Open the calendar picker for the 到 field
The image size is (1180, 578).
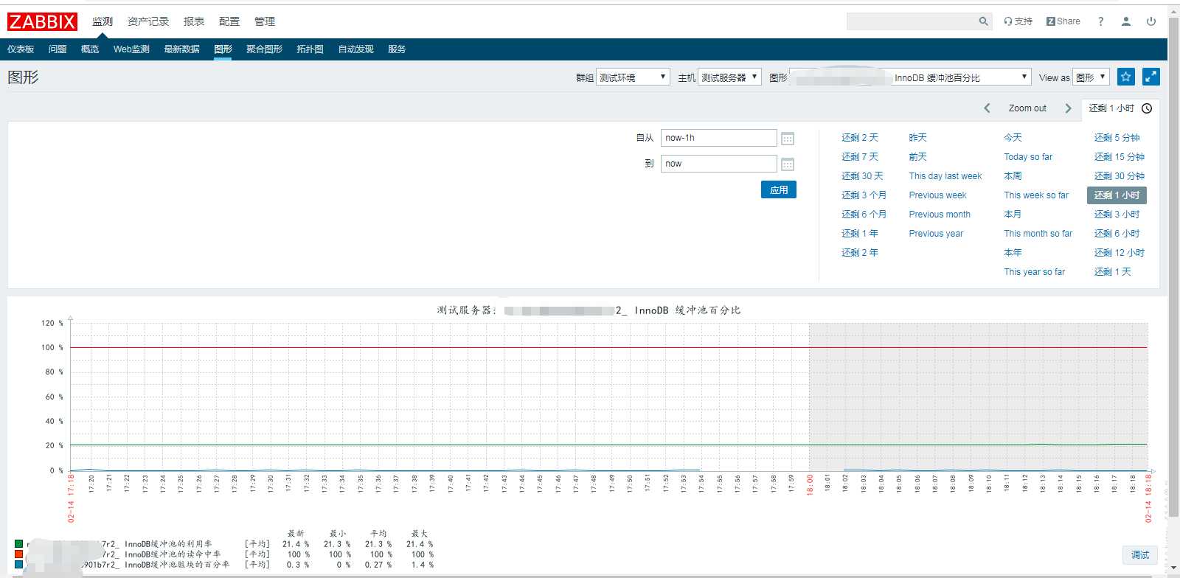pyautogui.click(x=788, y=164)
